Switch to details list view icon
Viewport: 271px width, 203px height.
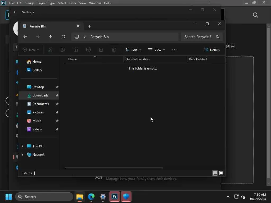(x=215, y=173)
